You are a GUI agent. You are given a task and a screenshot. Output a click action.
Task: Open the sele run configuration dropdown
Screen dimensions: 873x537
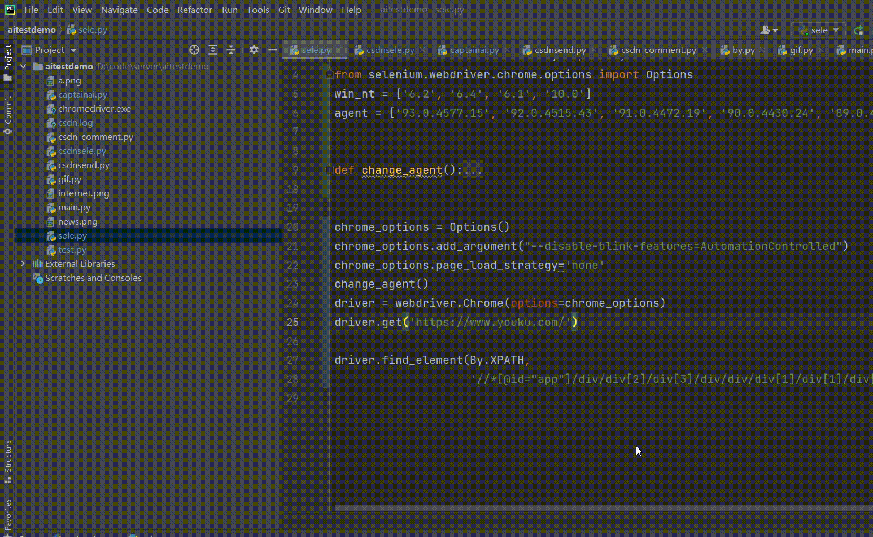pyautogui.click(x=818, y=30)
